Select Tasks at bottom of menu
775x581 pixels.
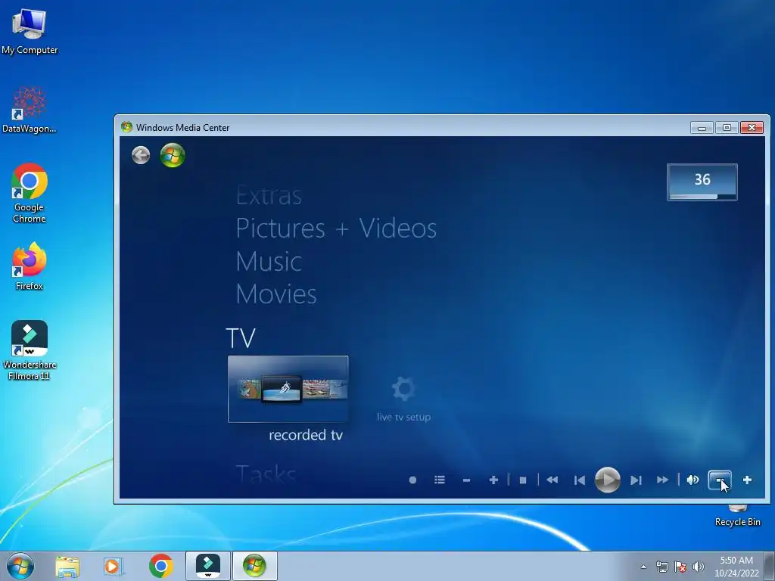tap(266, 474)
